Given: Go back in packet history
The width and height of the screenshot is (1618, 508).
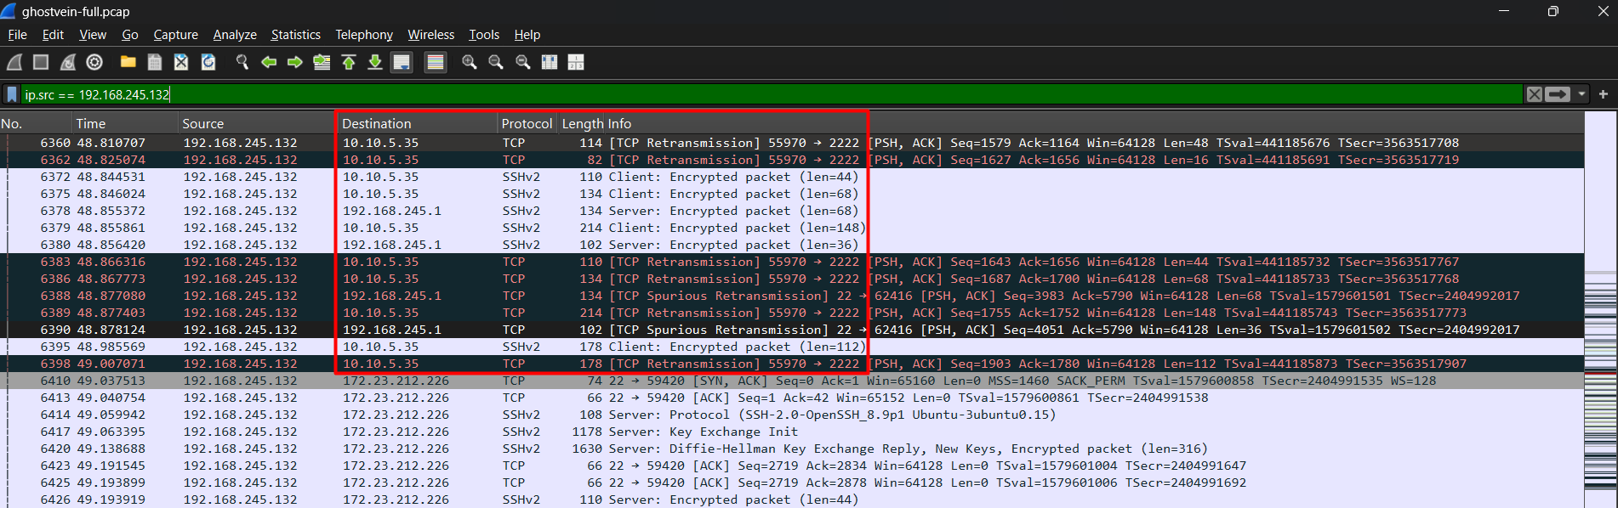Looking at the screenshot, I should [x=269, y=62].
